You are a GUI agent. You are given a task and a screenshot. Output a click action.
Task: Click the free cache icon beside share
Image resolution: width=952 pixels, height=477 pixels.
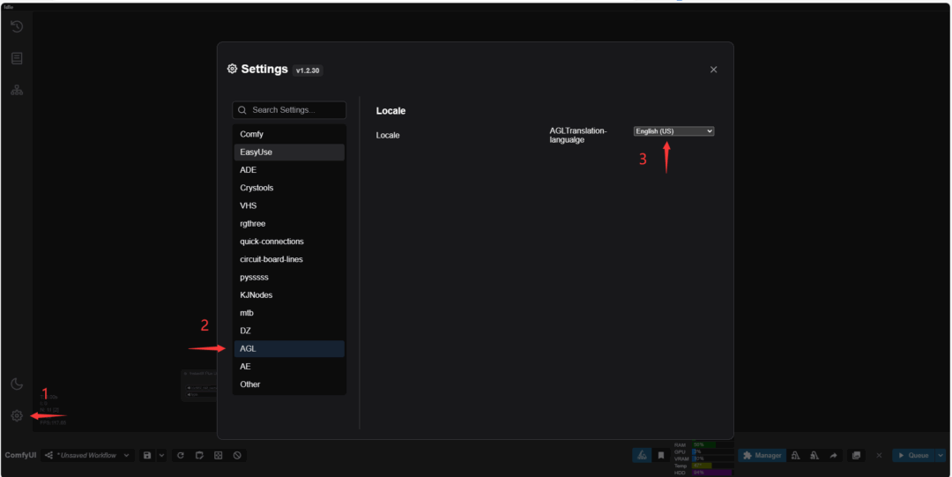(814, 455)
